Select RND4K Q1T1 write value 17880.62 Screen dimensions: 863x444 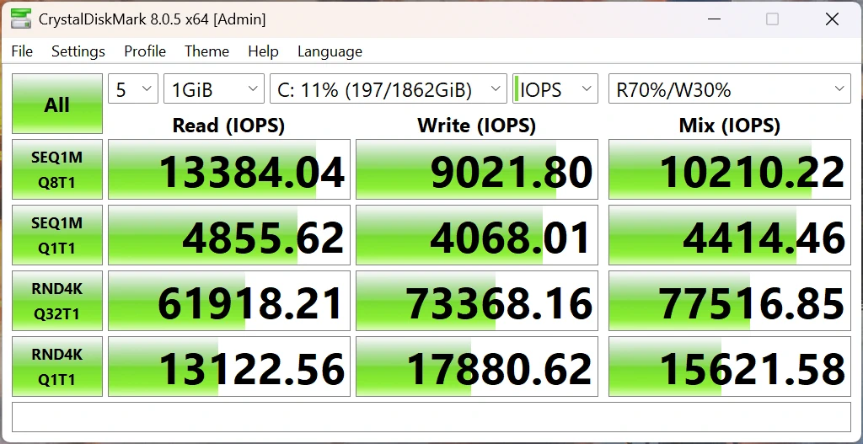click(477, 366)
